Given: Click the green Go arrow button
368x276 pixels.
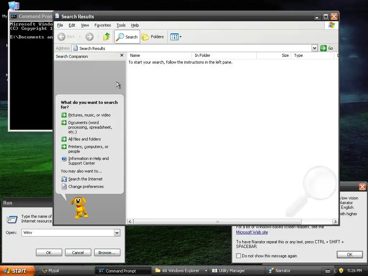Looking at the screenshot, I should click(x=323, y=48).
